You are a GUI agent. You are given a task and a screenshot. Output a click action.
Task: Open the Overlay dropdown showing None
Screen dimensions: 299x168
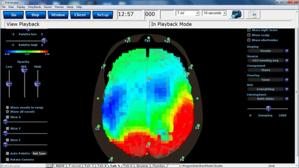[x=268, y=80]
